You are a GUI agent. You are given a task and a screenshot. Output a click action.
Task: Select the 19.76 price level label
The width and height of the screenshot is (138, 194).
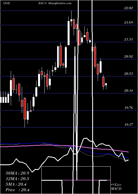coord(129,108)
